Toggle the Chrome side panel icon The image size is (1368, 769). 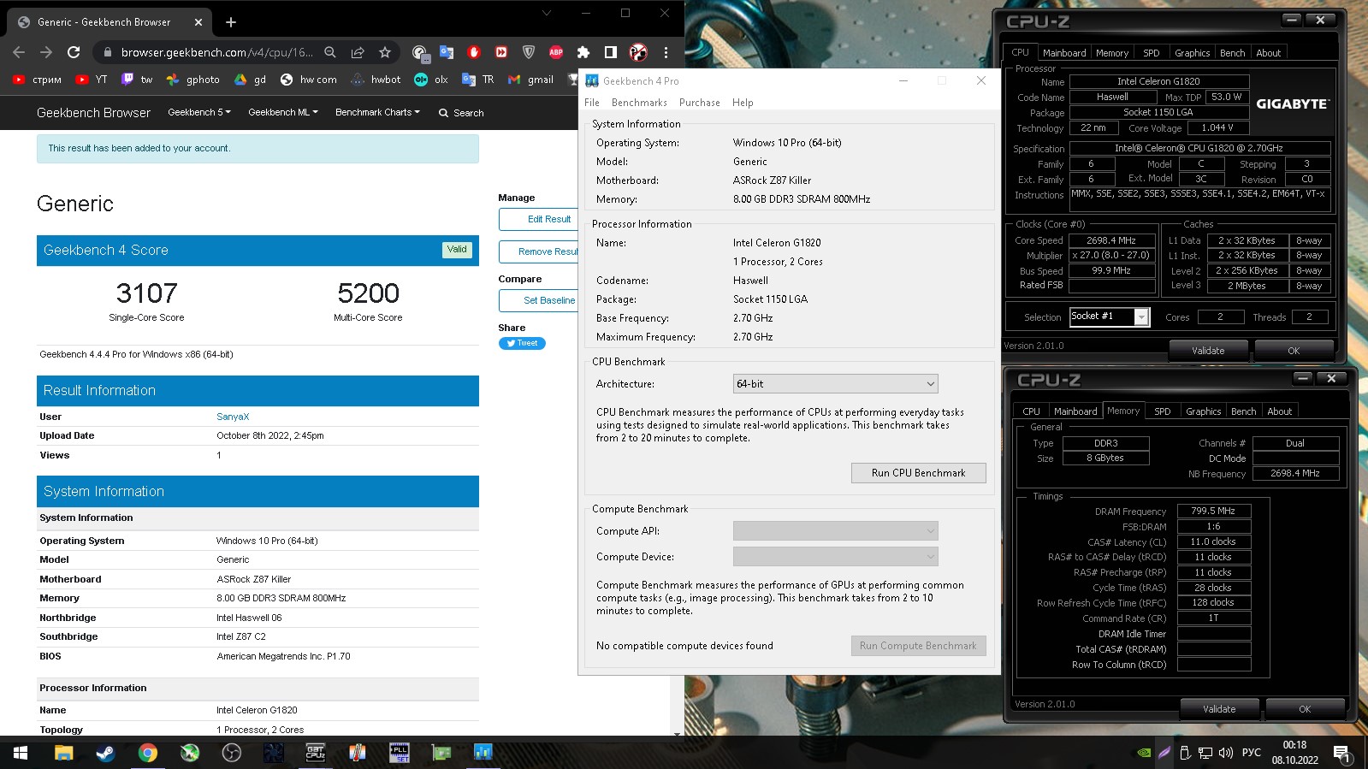tap(611, 52)
